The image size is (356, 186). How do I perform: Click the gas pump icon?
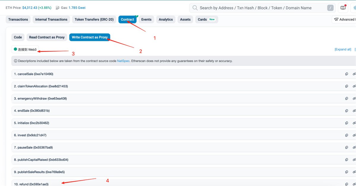click(x=66, y=8)
